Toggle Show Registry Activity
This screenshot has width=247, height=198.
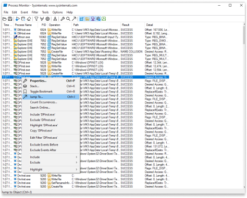(81, 19)
